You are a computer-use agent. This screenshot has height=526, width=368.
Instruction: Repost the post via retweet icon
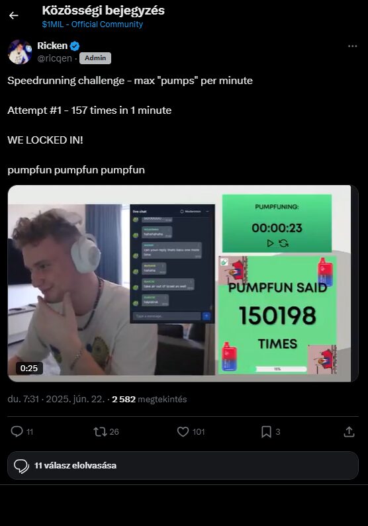click(100, 431)
